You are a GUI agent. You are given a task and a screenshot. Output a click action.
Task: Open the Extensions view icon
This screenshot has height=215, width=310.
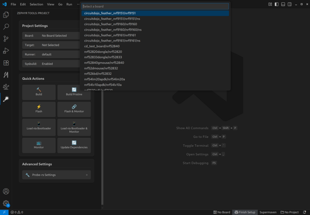(x=6, y=63)
